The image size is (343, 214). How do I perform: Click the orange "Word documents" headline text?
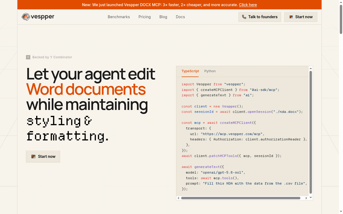(86, 89)
